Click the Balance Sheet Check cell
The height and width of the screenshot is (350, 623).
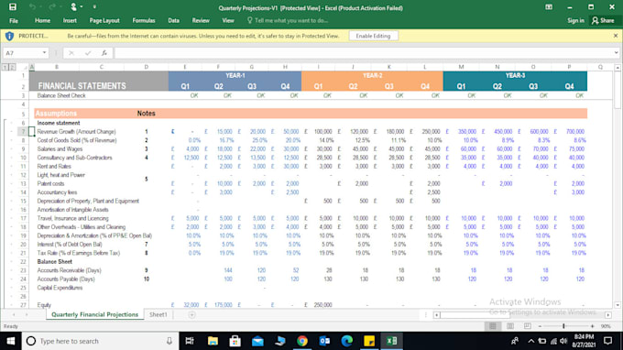coord(61,95)
